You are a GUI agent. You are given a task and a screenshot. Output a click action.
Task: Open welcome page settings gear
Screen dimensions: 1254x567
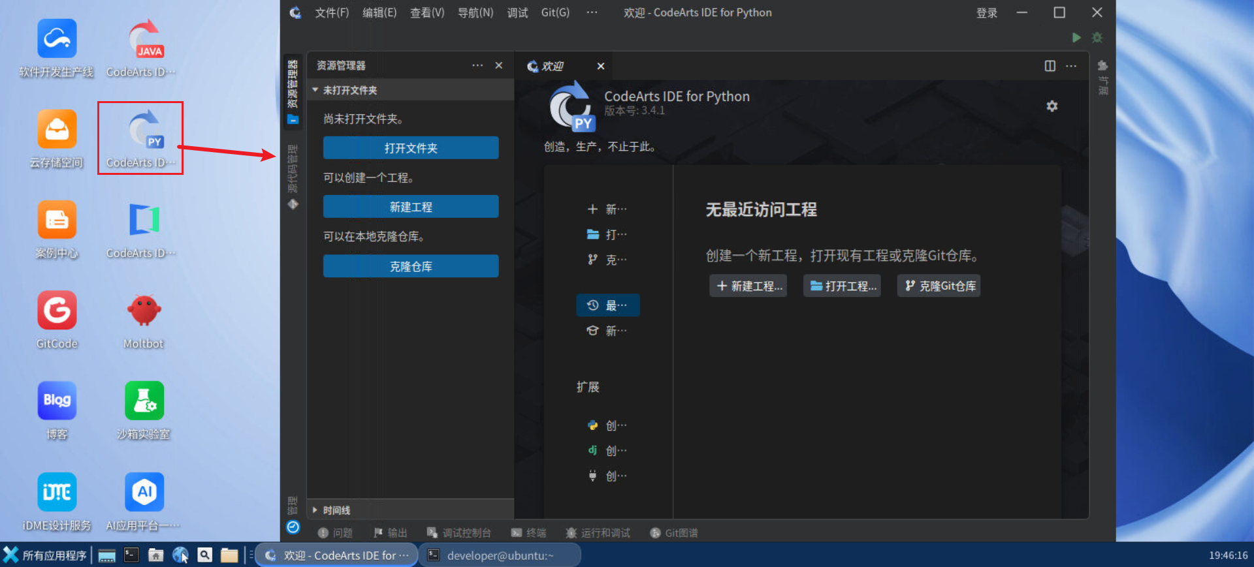pyautogui.click(x=1052, y=106)
